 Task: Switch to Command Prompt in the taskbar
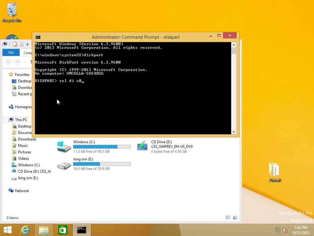[82, 230]
